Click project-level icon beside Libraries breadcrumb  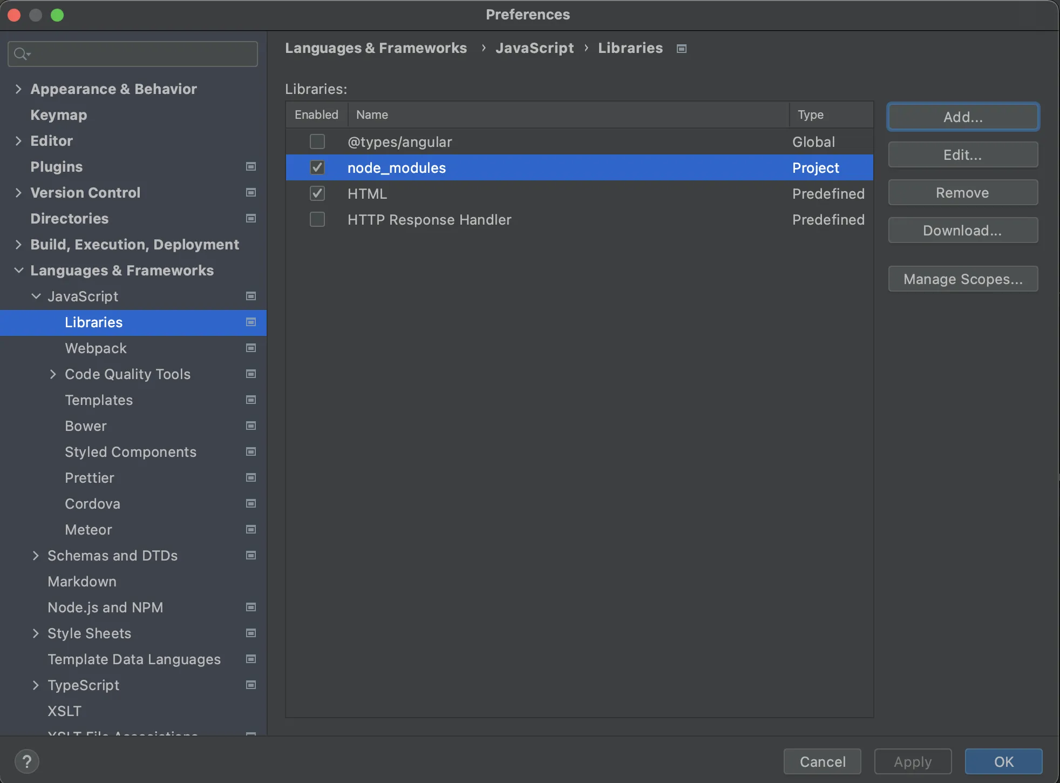[682, 49]
